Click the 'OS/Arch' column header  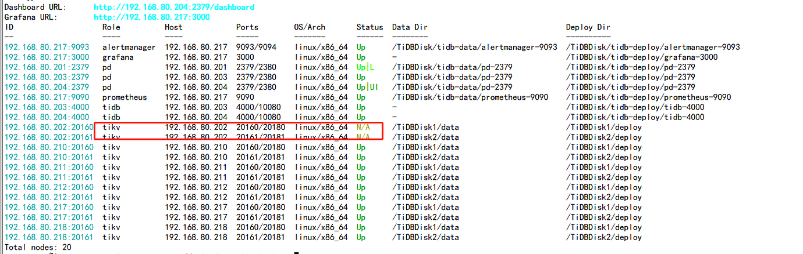[x=310, y=27]
